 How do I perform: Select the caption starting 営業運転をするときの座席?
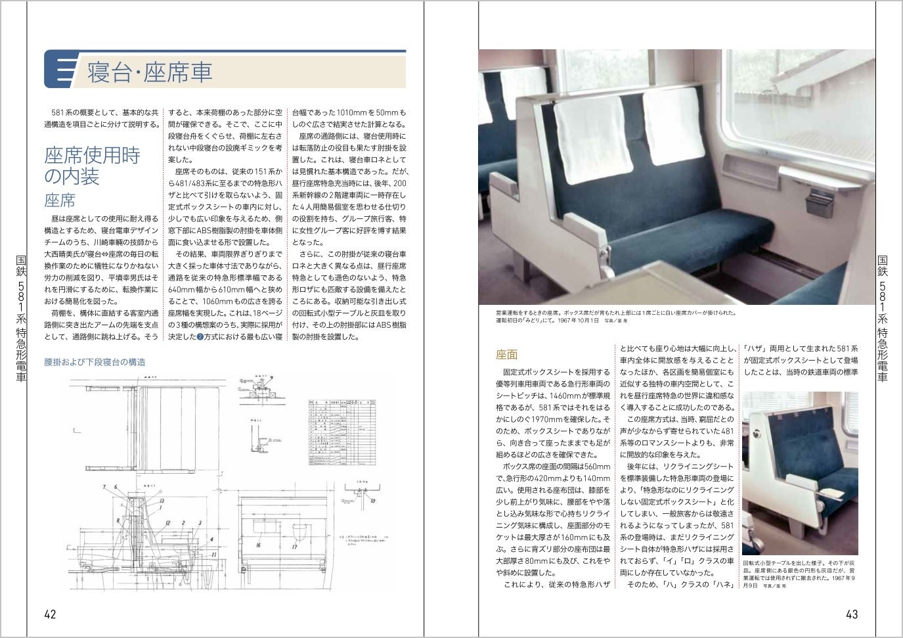pyautogui.click(x=615, y=317)
